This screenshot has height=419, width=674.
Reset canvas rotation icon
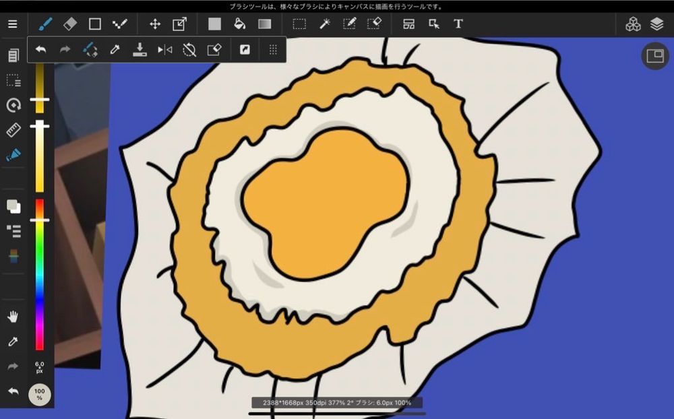tap(189, 50)
